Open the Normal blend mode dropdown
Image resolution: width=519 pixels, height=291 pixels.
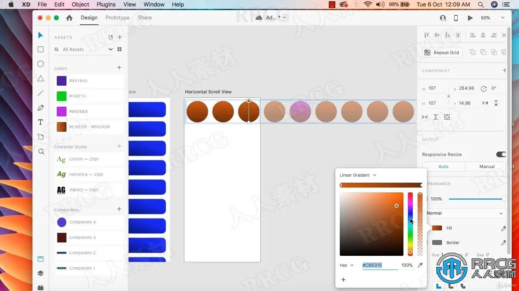point(465,213)
